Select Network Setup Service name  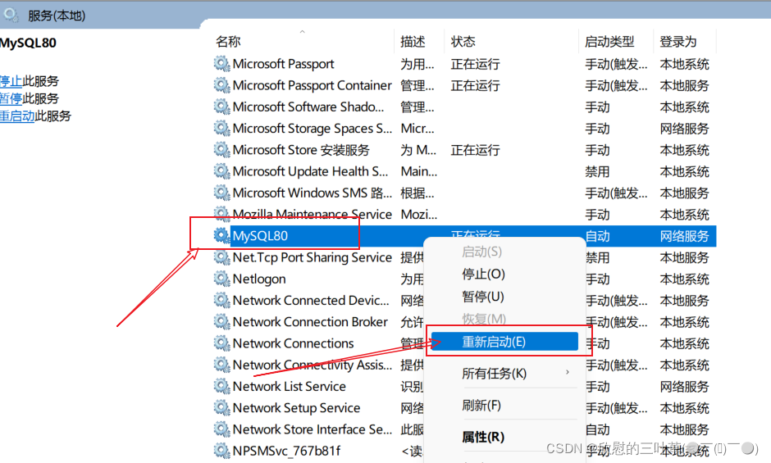(296, 408)
